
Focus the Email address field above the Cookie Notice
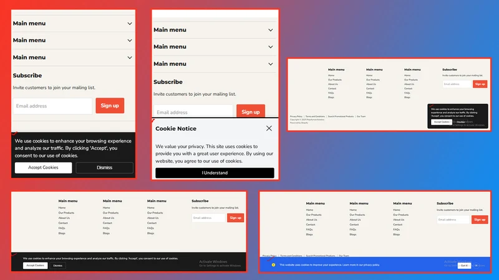click(x=193, y=111)
